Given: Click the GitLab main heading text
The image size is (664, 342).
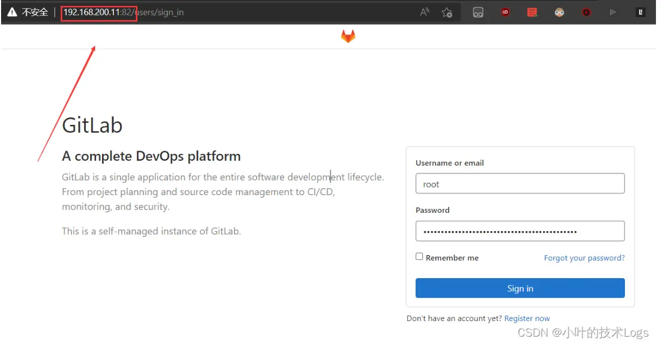Looking at the screenshot, I should point(92,125).
